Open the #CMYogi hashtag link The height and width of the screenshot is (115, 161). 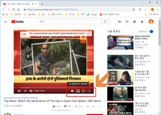34,98
